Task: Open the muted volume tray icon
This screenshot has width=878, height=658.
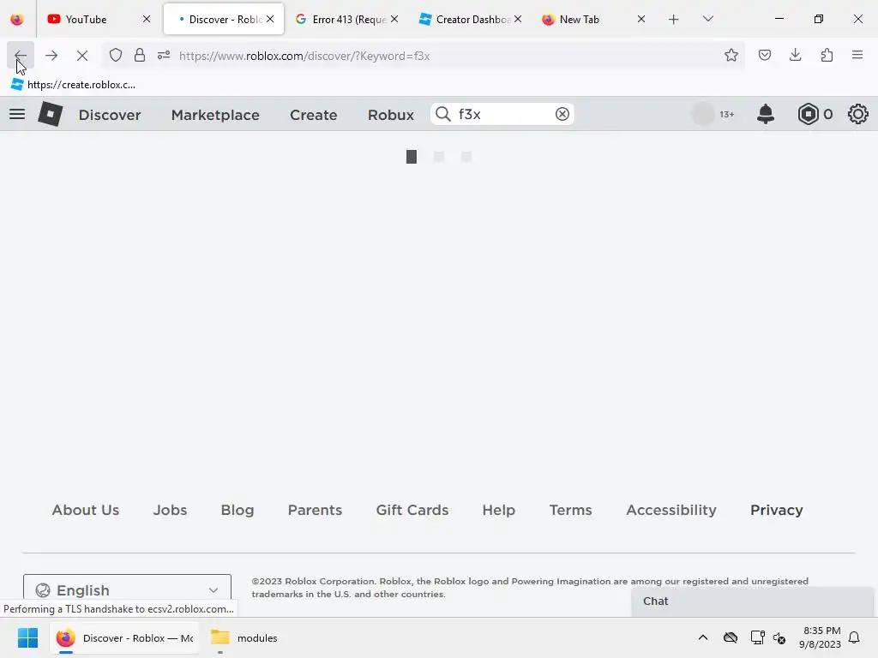Action: pyautogui.click(x=779, y=637)
